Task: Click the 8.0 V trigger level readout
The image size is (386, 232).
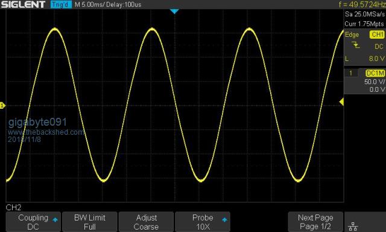Action: [x=376, y=59]
